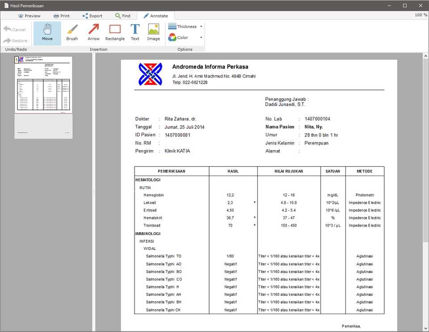The height and width of the screenshot is (332, 429).
Task: Click 'Salmonella Typhi TO' row label
Action: (x=164, y=256)
